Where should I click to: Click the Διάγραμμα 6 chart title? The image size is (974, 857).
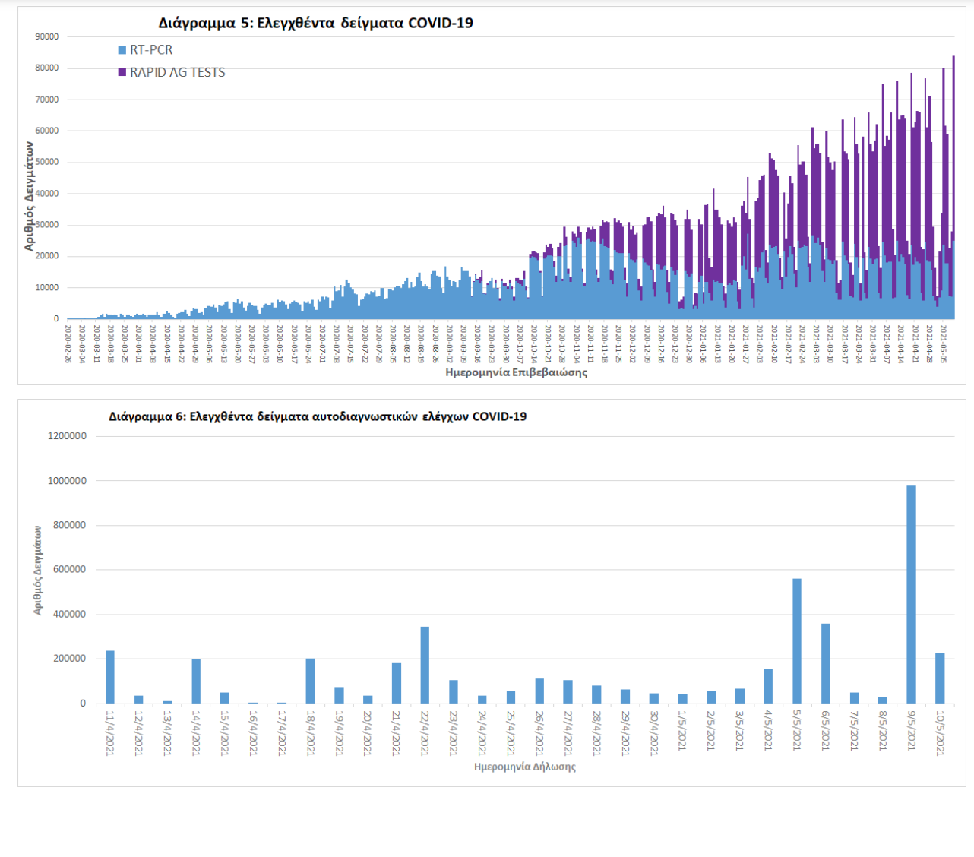coord(317,416)
